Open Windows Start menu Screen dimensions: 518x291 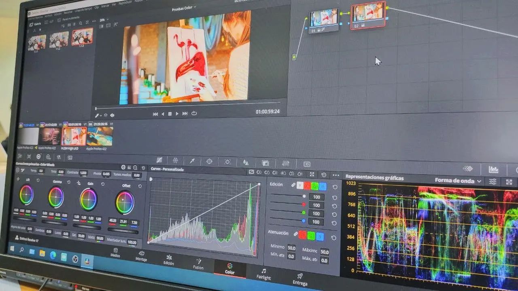[x=11, y=249]
